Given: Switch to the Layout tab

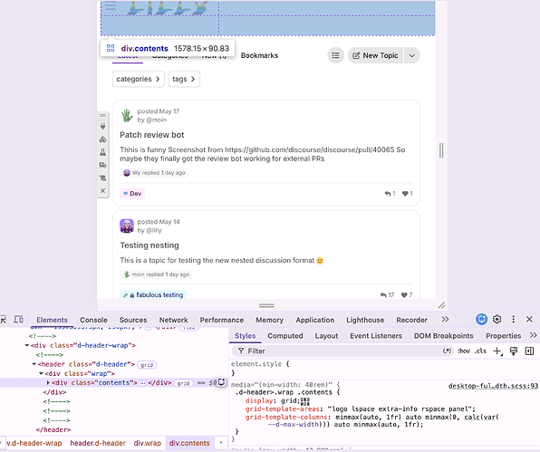Looking at the screenshot, I should 326,336.
